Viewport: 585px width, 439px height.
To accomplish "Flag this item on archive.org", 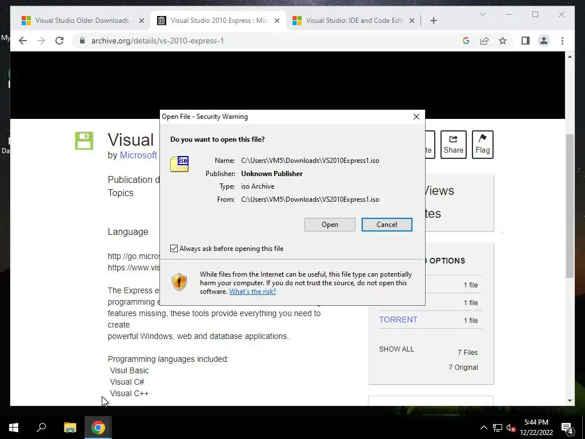I will 482,145.
